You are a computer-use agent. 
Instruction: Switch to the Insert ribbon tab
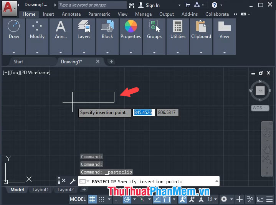click(x=48, y=14)
